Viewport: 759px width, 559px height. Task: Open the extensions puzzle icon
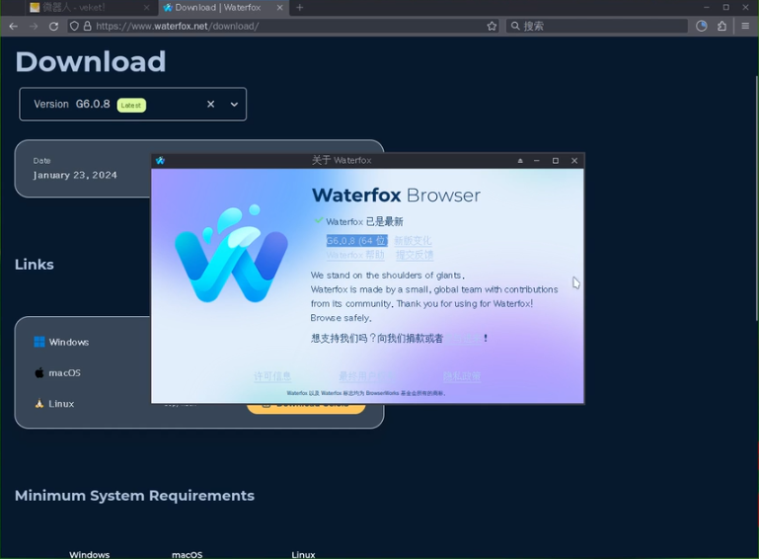click(x=721, y=26)
